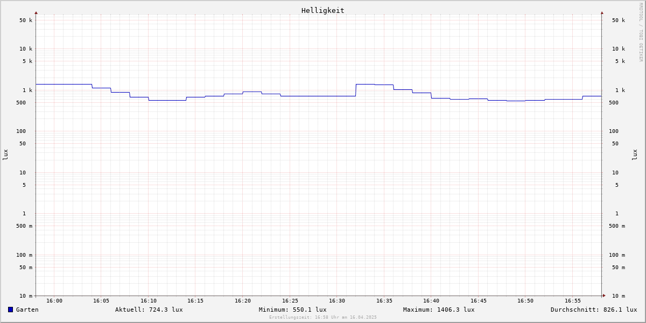Click the 16:30 time axis label
Screen dimensions: 646x323
(x=337, y=301)
